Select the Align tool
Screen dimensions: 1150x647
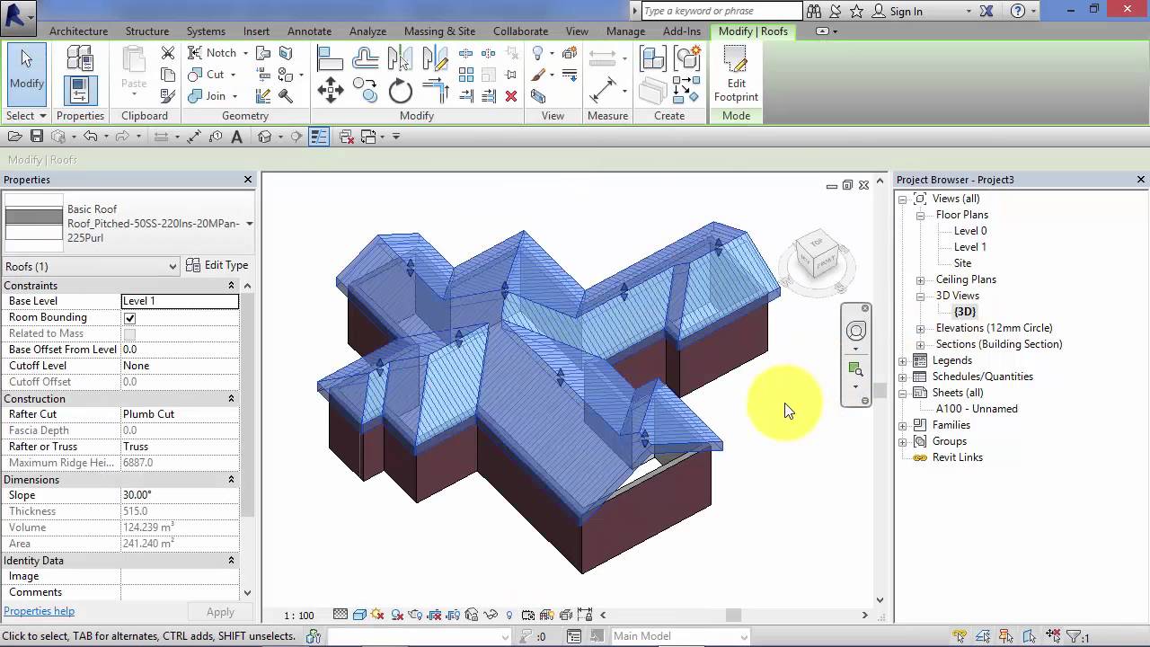(330, 58)
